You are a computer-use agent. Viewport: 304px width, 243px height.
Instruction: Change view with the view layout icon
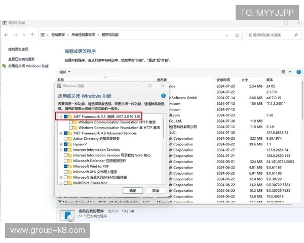point(283,72)
